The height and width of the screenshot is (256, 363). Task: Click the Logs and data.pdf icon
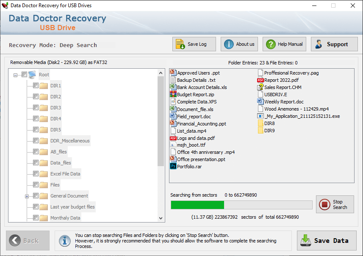click(173, 138)
